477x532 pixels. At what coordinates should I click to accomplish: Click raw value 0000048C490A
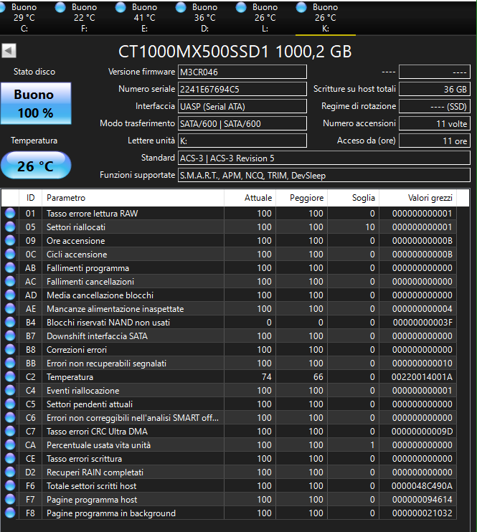click(x=422, y=486)
